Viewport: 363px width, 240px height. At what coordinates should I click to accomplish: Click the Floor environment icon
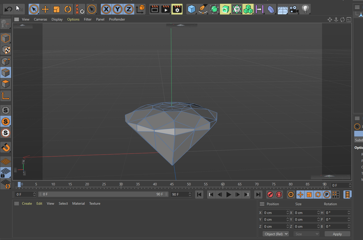pos(283,10)
